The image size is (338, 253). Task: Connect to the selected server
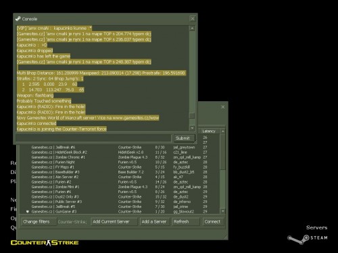[x=213, y=222]
